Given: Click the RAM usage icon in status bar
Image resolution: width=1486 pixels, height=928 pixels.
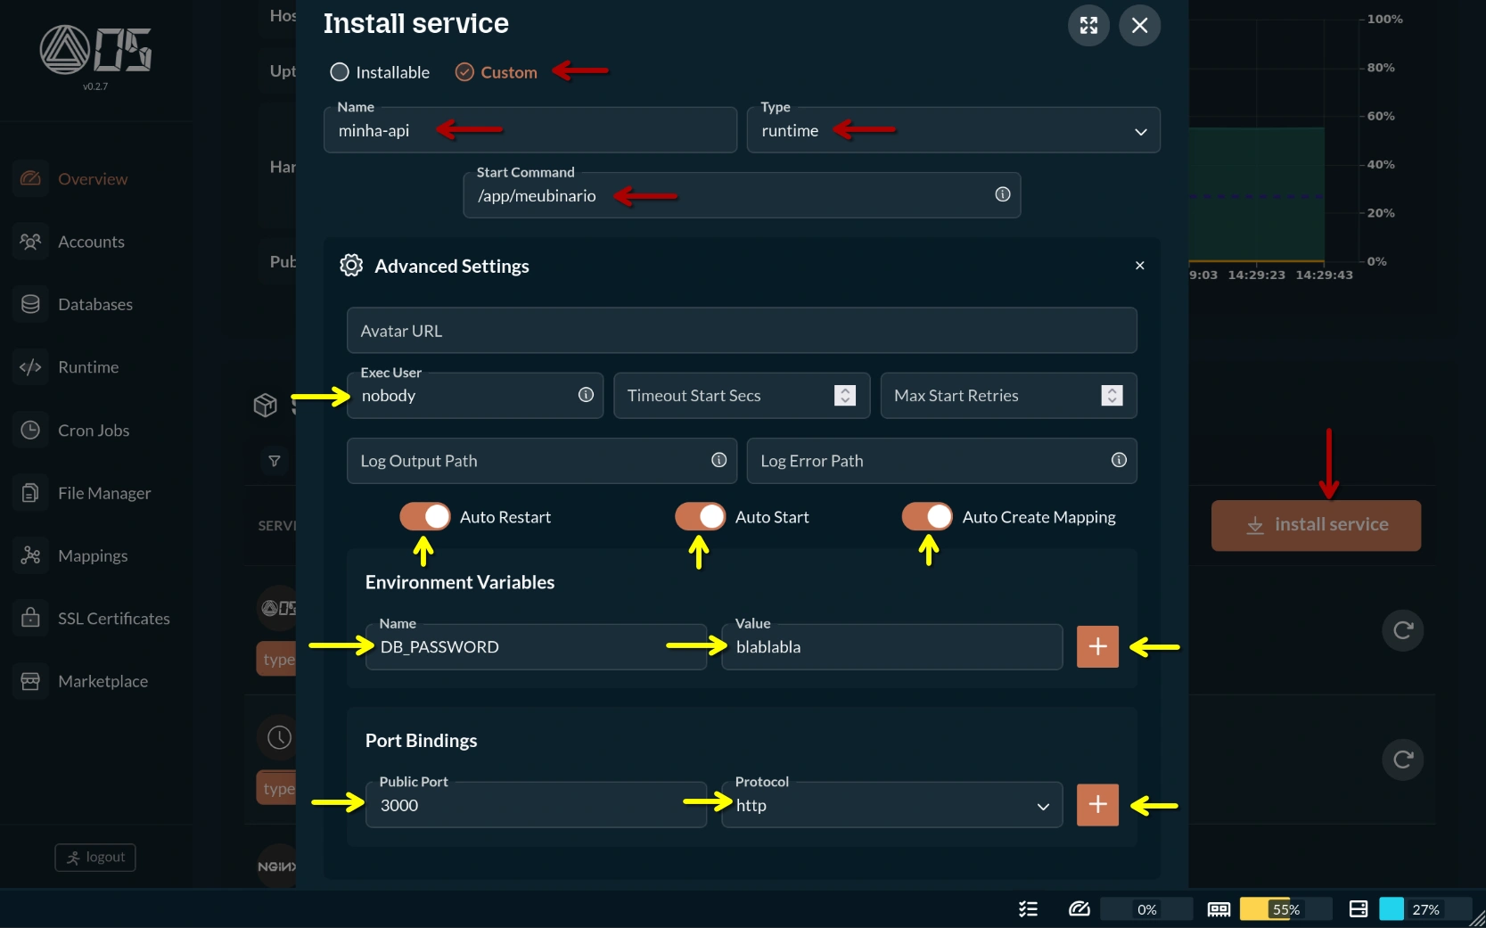Looking at the screenshot, I should (1218, 909).
